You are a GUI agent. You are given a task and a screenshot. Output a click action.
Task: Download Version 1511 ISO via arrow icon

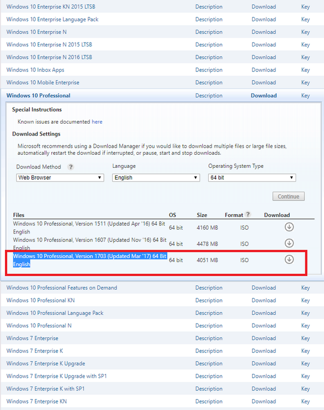[289, 227]
